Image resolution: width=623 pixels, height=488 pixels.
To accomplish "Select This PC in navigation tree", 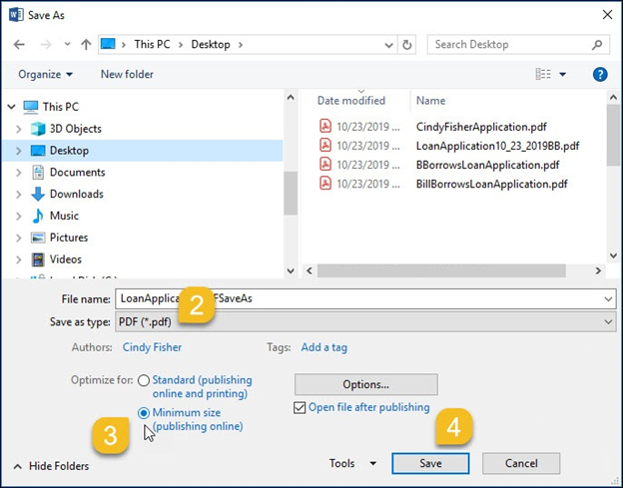I will click(61, 107).
